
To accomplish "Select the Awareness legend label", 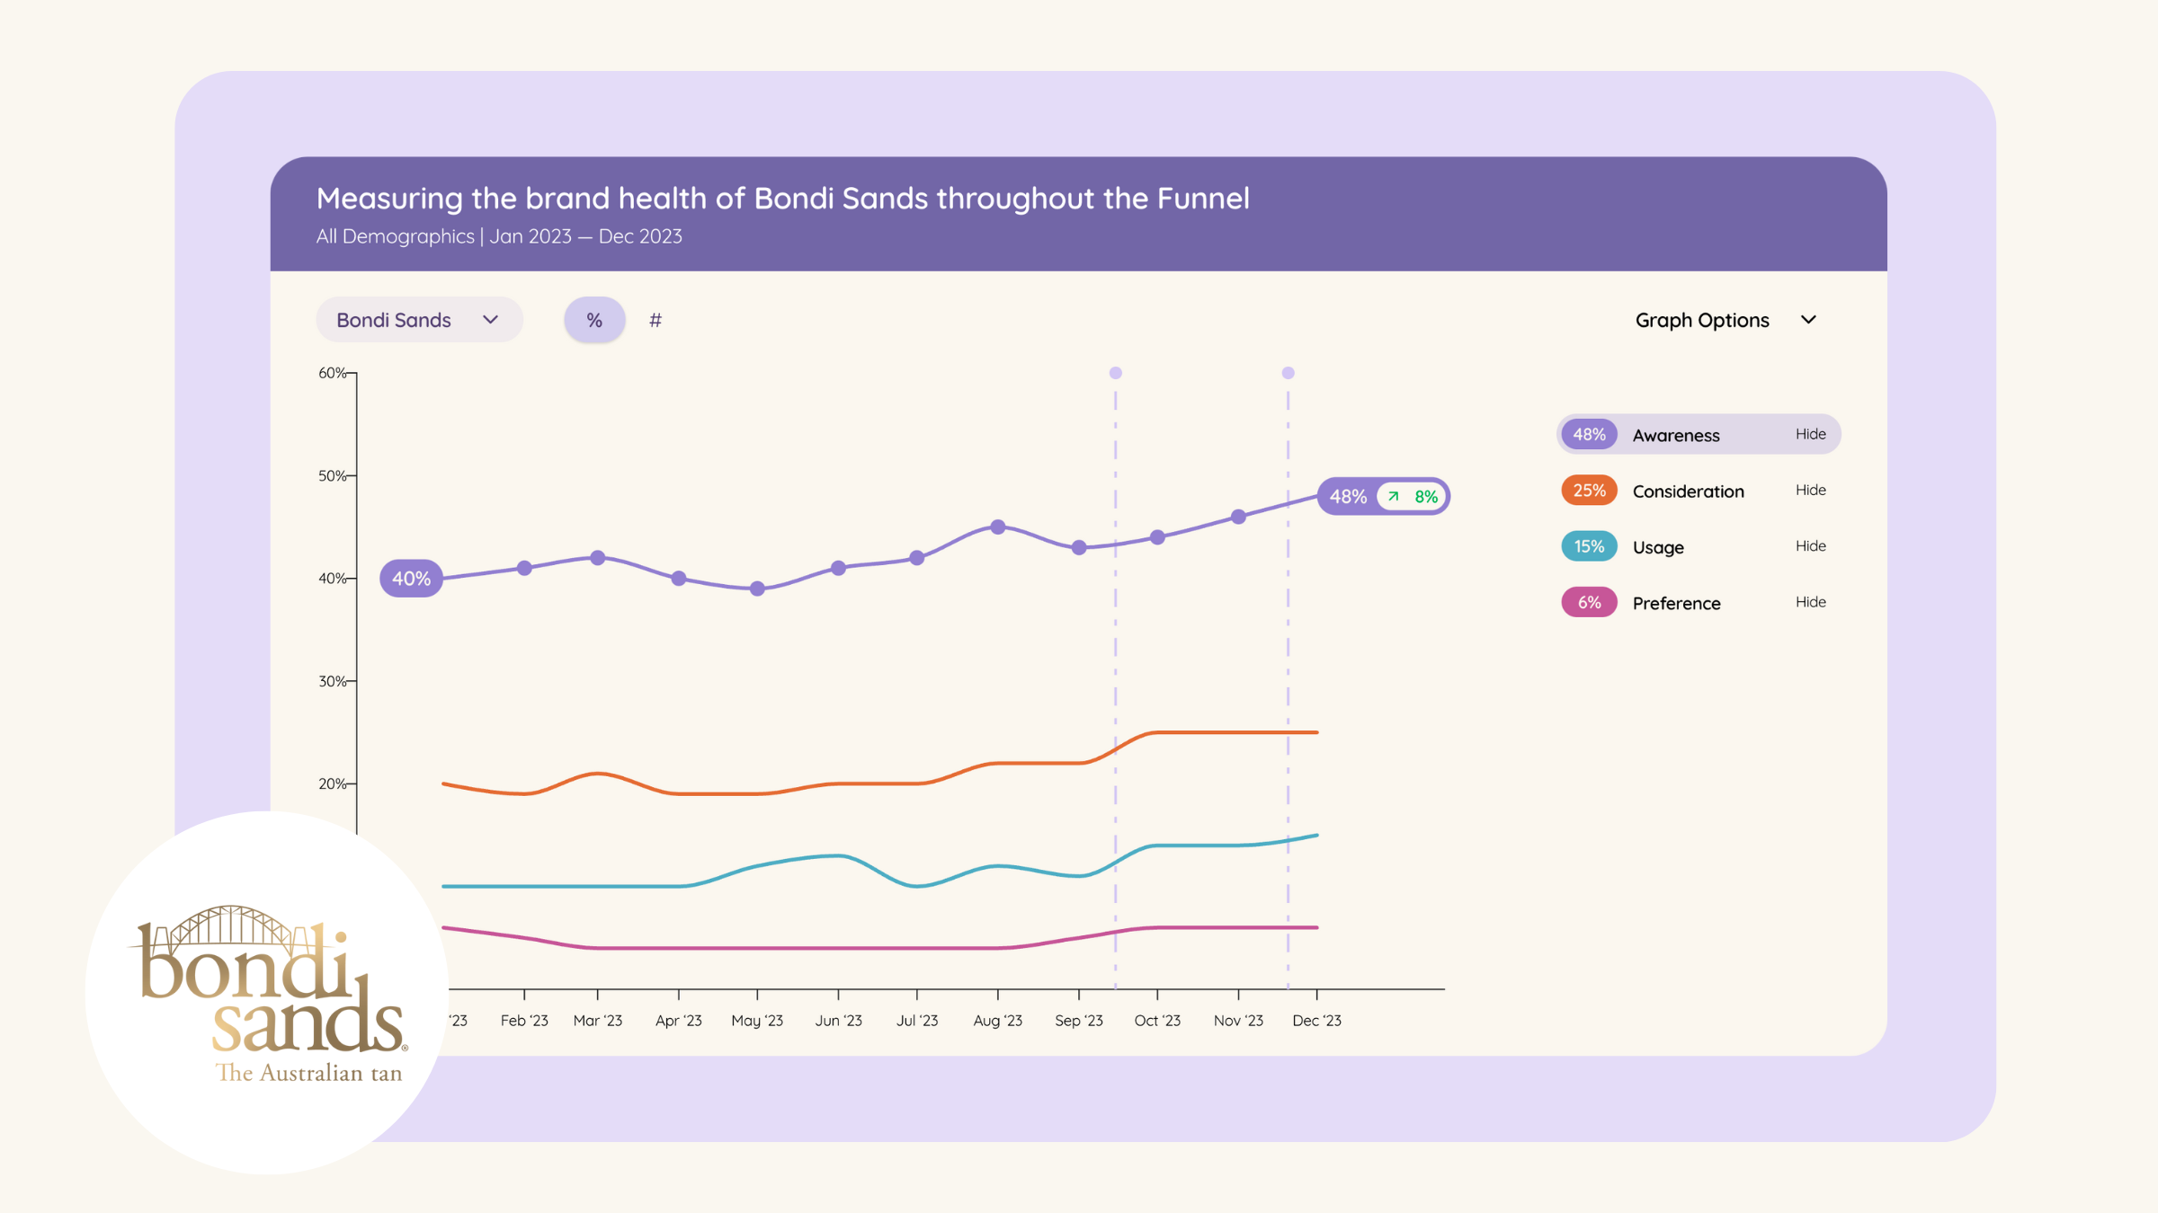I will [1675, 435].
